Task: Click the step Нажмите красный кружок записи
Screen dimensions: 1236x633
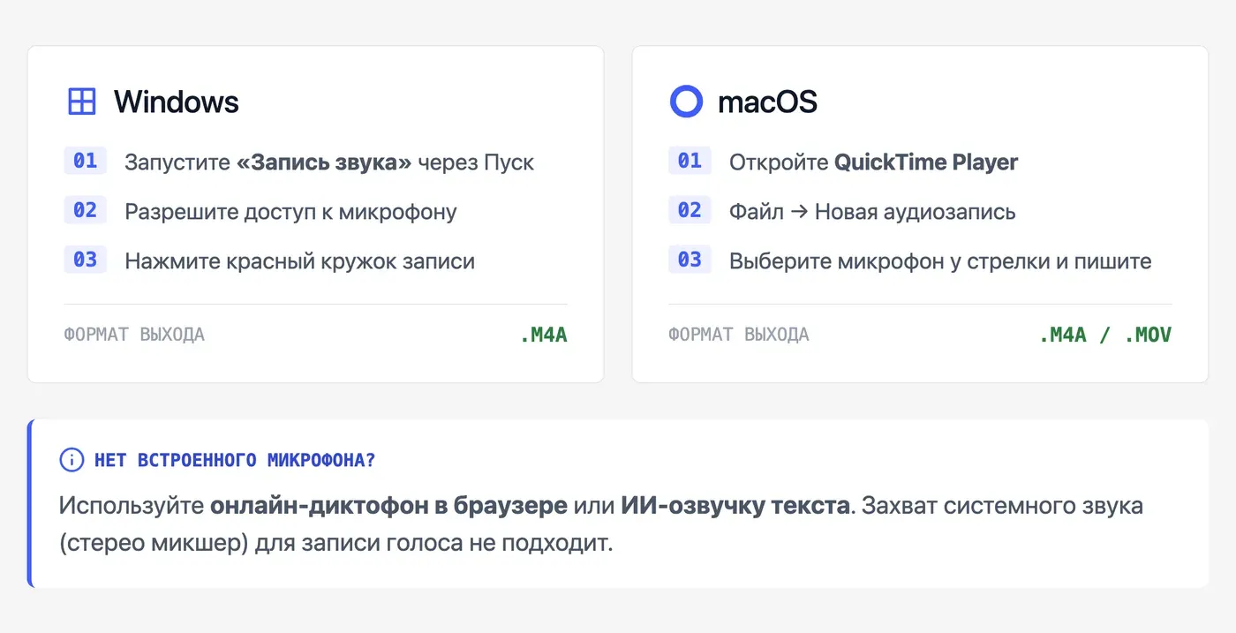Action: [x=299, y=261]
